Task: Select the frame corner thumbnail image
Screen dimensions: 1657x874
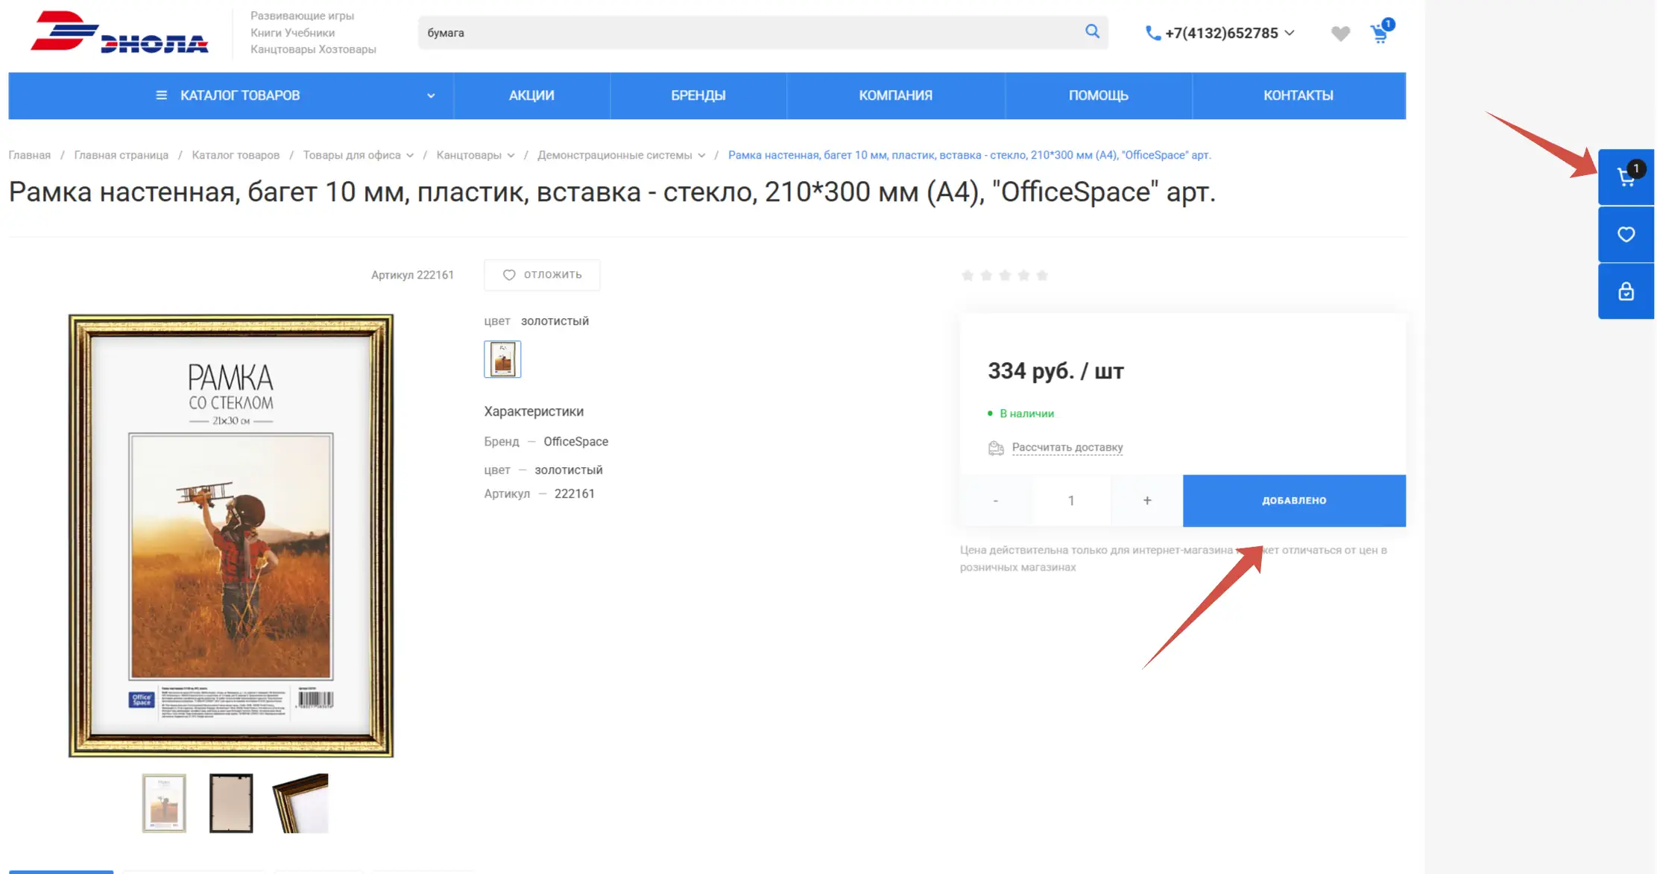Action: (300, 803)
